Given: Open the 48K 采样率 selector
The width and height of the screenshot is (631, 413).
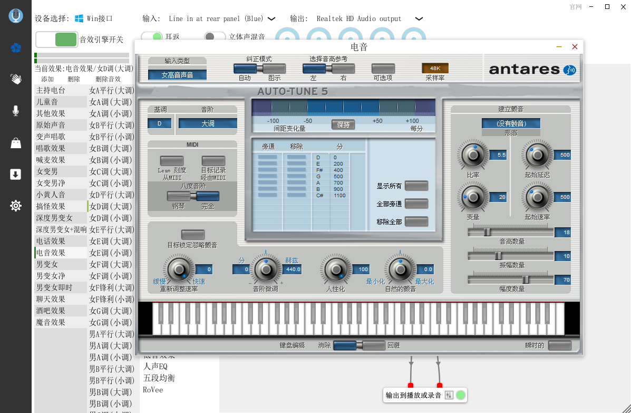Looking at the screenshot, I should pyautogui.click(x=435, y=68).
